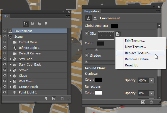
Task: Filter 3D panel by meshes
Action: (33, 24)
